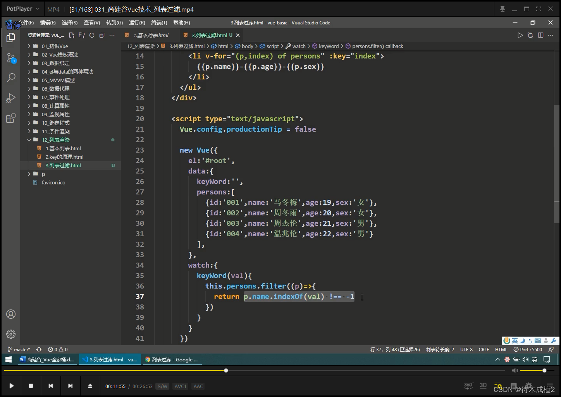Open the Source Control view icon
The height and width of the screenshot is (397, 561).
(11, 58)
